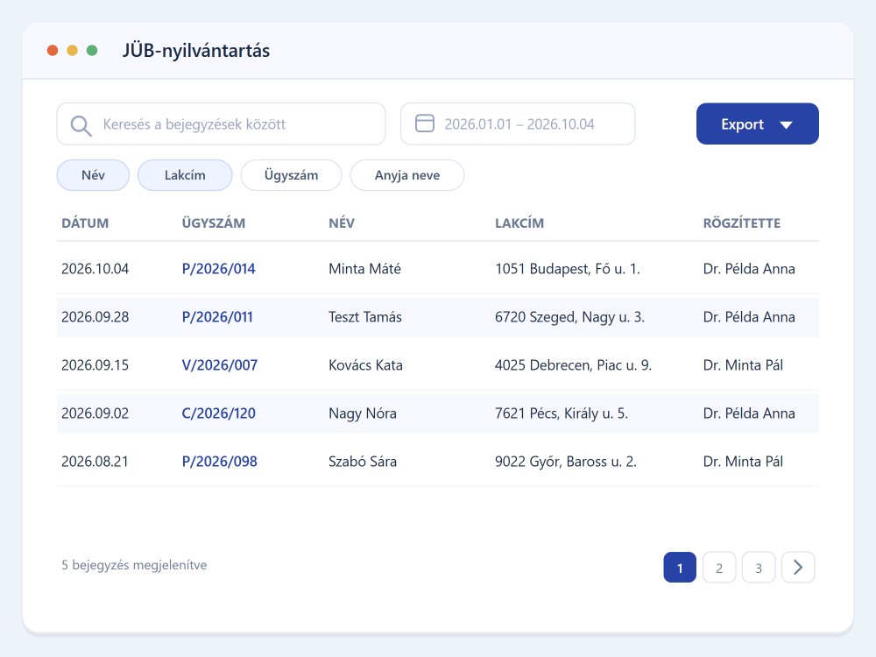This screenshot has width=876, height=657.
Task: Click address 6720 Szeged, Nagy u. 3.
Action: [570, 317]
